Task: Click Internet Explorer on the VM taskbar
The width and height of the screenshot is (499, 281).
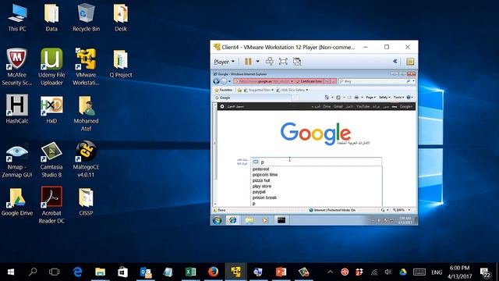Action: [233, 220]
